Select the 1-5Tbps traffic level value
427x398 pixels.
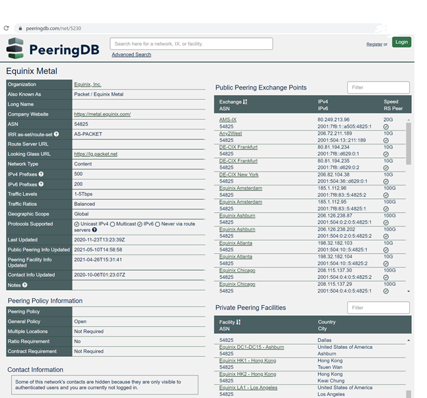(83, 194)
